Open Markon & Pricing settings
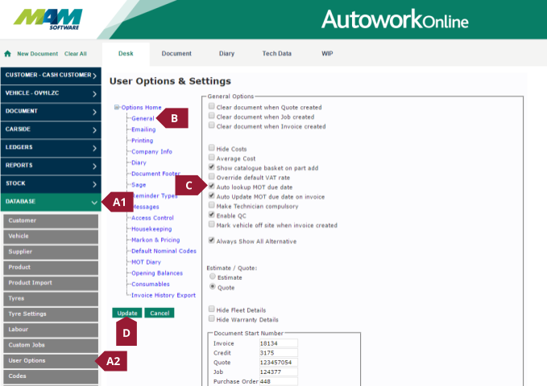The width and height of the screenshot is (547, 386). 155,240
